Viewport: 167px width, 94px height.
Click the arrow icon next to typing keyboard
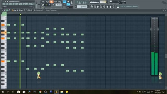click(68, 2)
